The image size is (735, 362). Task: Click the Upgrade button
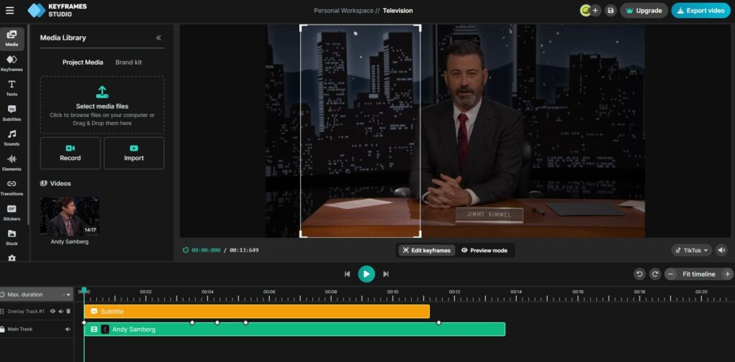coord(644,11)
